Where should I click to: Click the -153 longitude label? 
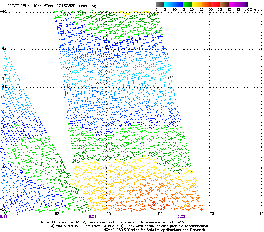pyautogui.click(x=210, y=214)
